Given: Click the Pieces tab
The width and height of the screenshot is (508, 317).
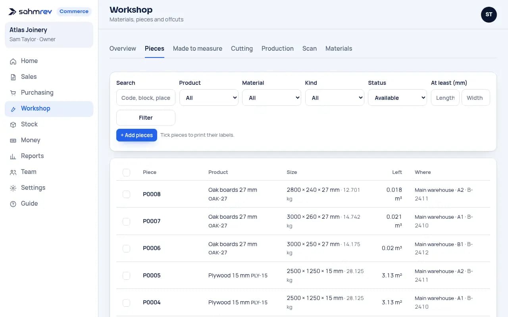Looking at the screenshot, I should click(154, 48).
